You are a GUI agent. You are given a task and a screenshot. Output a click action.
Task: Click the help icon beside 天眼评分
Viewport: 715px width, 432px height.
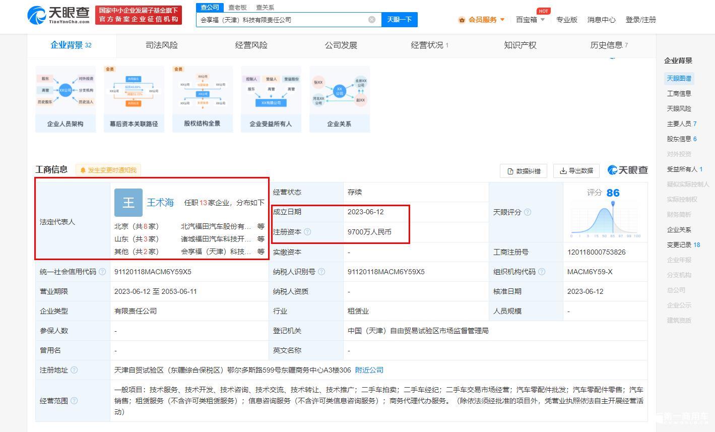[x=528, y=212]
